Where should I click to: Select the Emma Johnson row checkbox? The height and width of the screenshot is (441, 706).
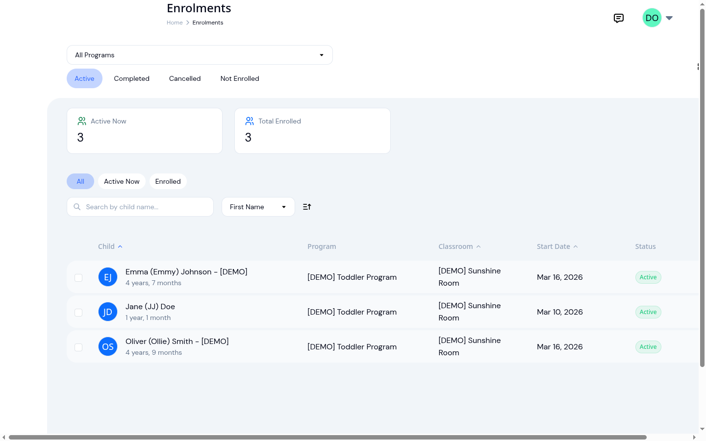click(x=78, y=278)
